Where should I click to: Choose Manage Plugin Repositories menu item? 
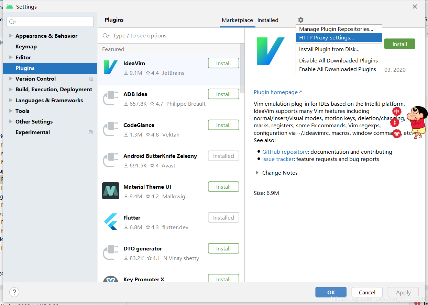339,29
